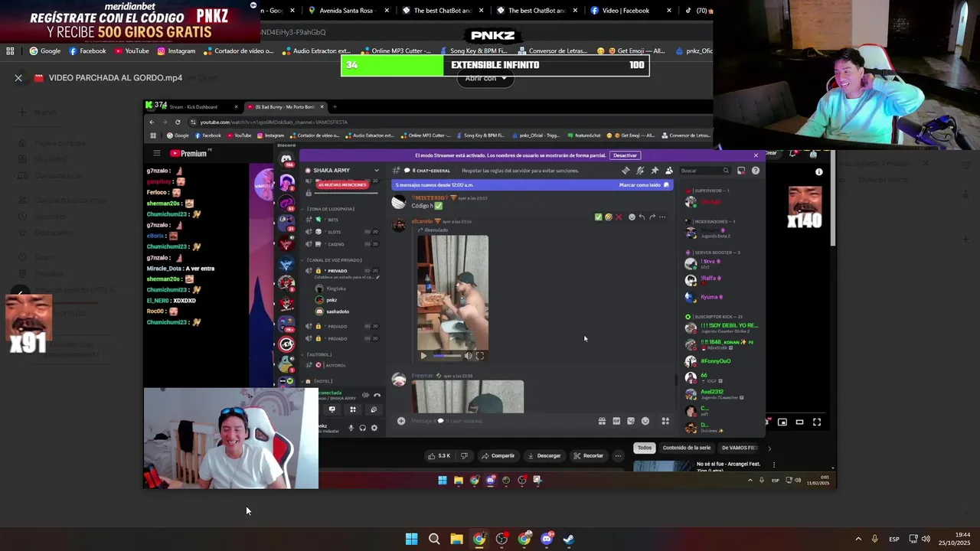
Task: Click the volume icon in the system tray
Action: coord(926,539)
